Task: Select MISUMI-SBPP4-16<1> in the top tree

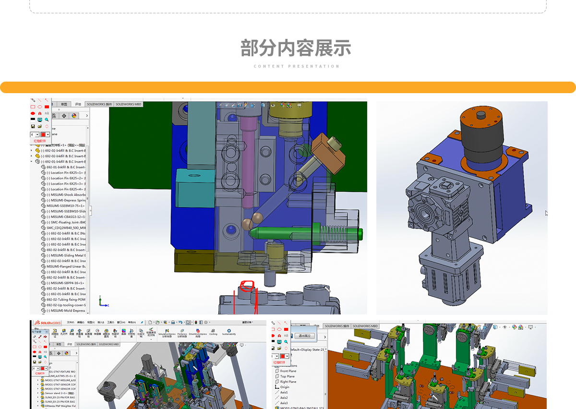Action: point(63,283)
